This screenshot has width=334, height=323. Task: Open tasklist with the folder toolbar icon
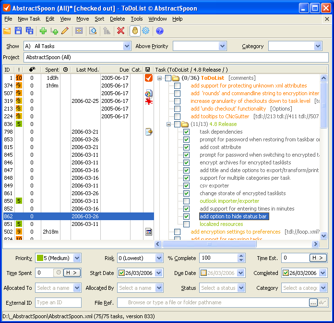(x=7, y=31)
